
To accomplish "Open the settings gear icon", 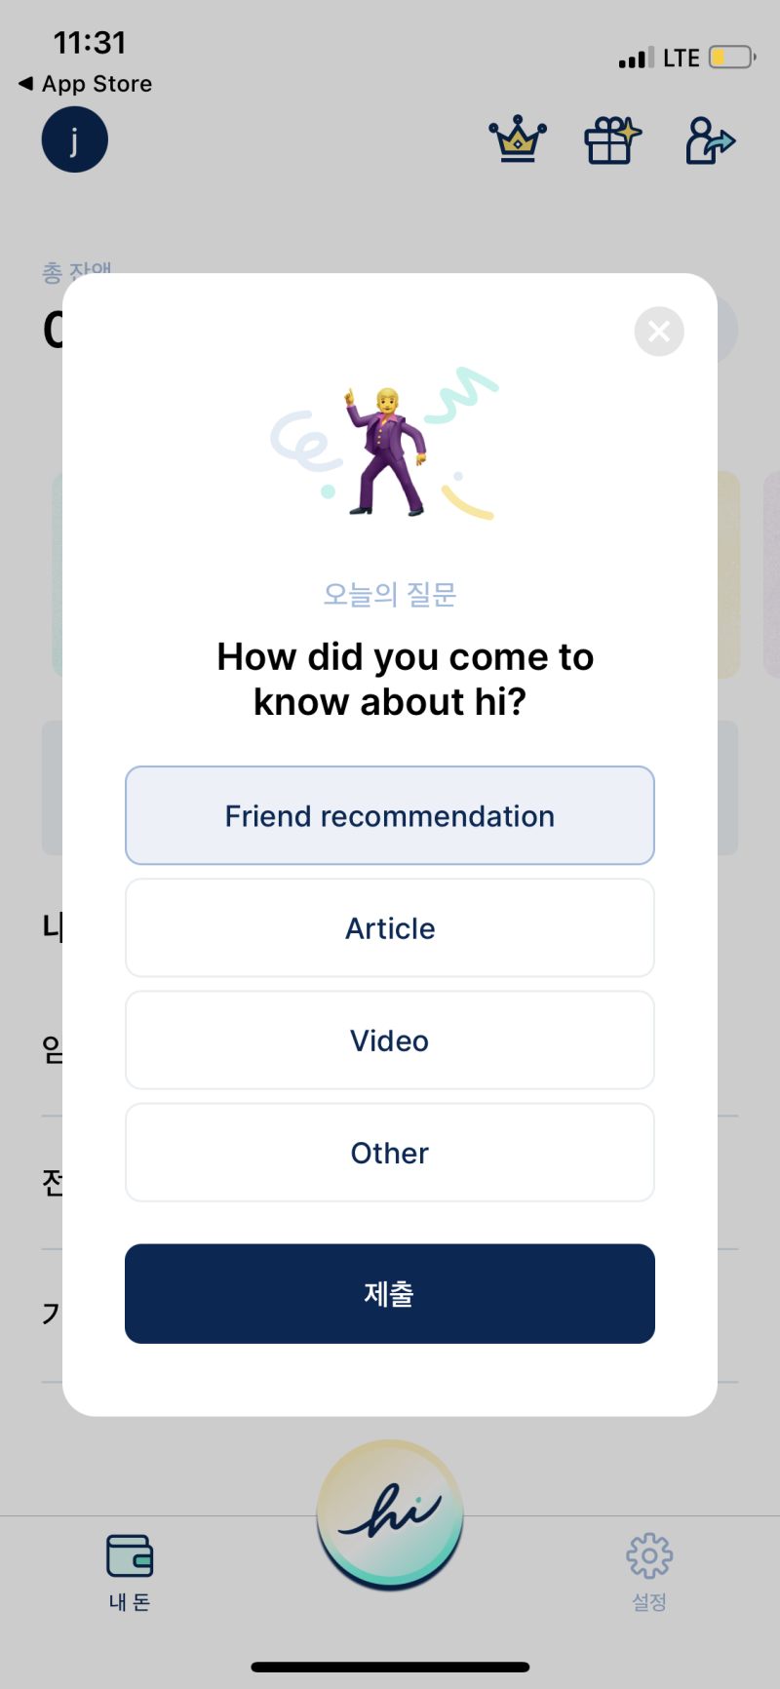I will click(649, 1555).
